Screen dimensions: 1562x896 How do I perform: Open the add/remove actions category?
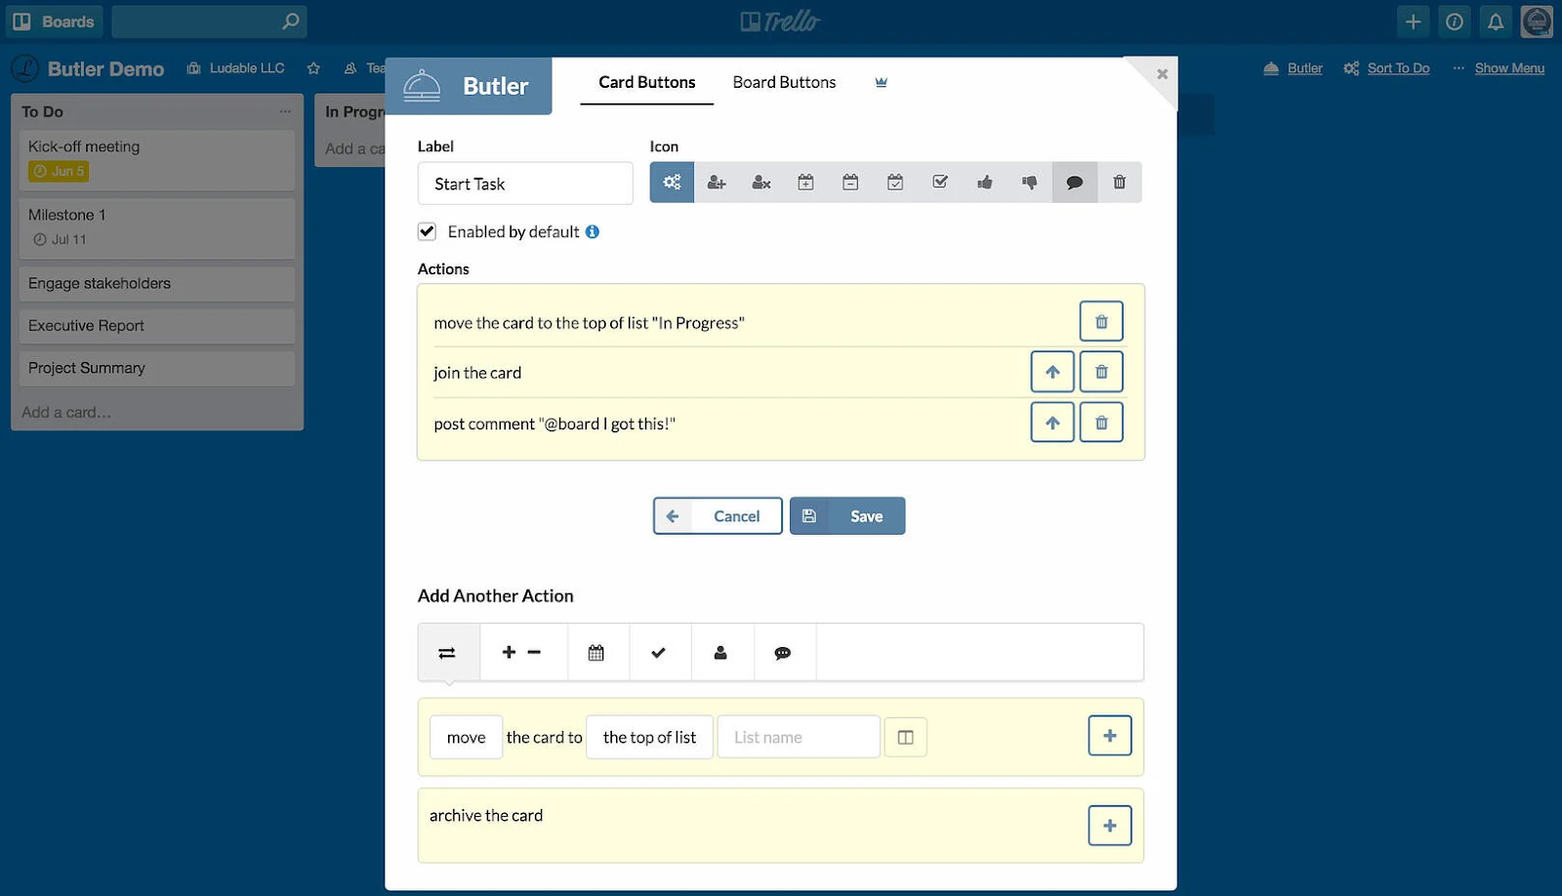pyautogui.click(x=523, y=652)
